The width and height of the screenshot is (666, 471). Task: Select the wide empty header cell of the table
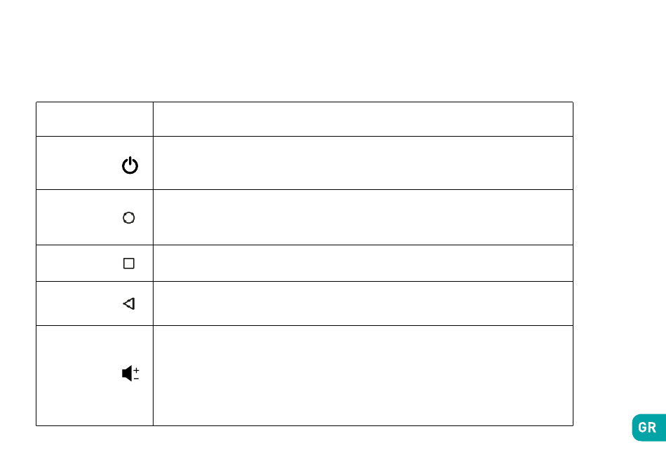pyautogui.click(x=363, y=119)
